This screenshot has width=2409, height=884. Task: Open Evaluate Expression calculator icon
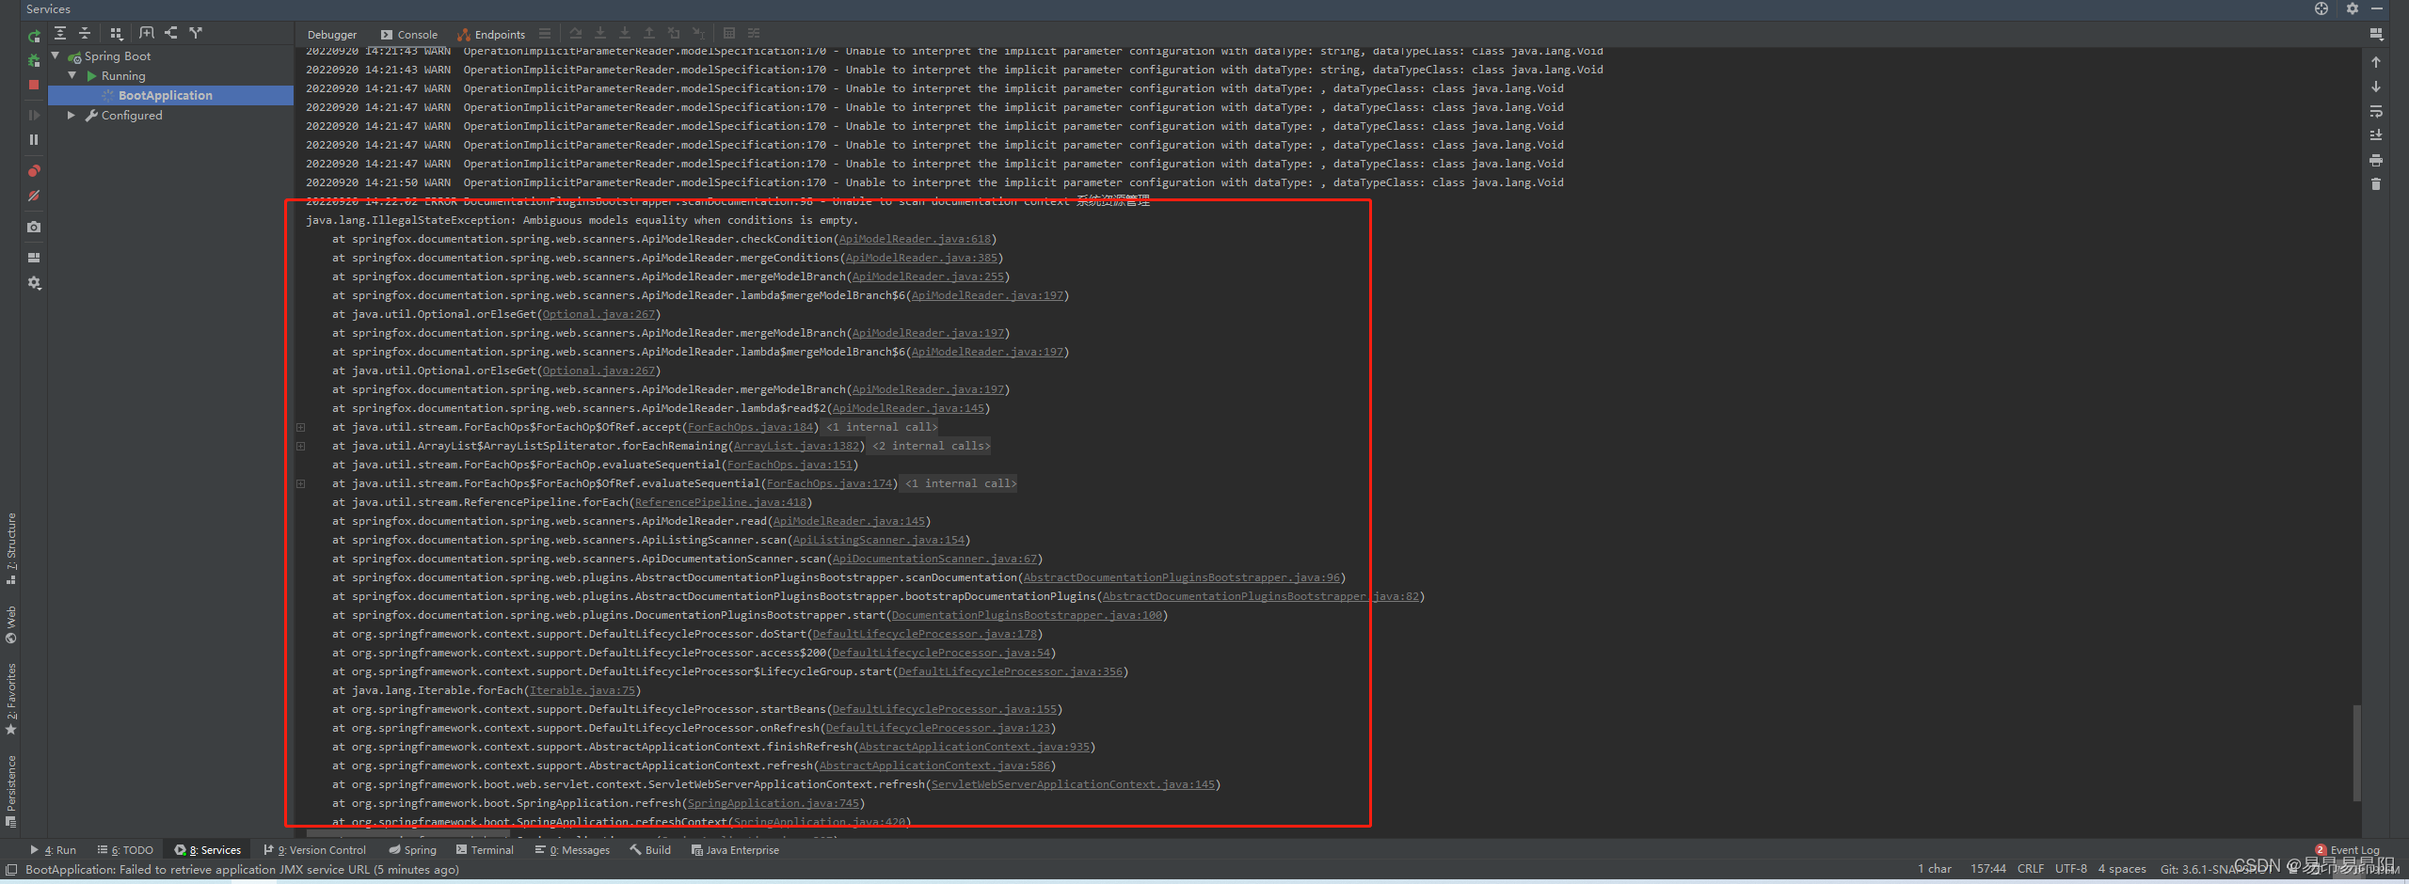pos(729,34)
